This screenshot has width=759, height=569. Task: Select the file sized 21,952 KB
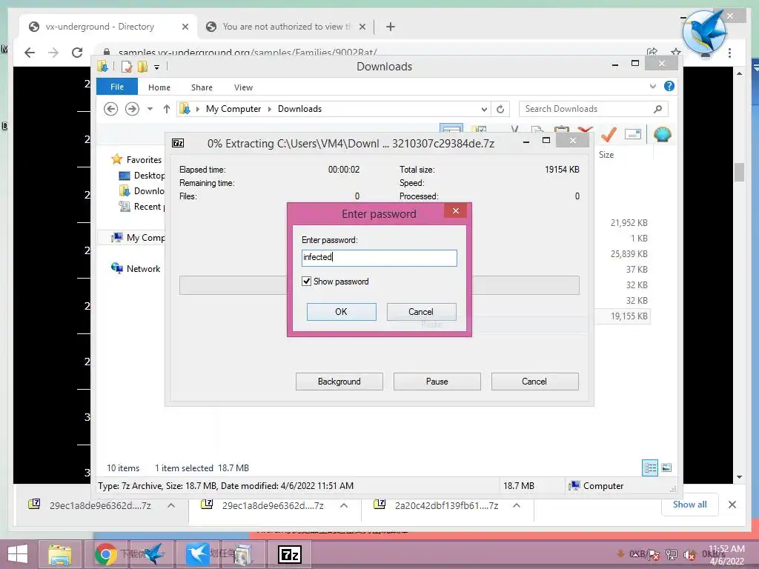[629, 223]
